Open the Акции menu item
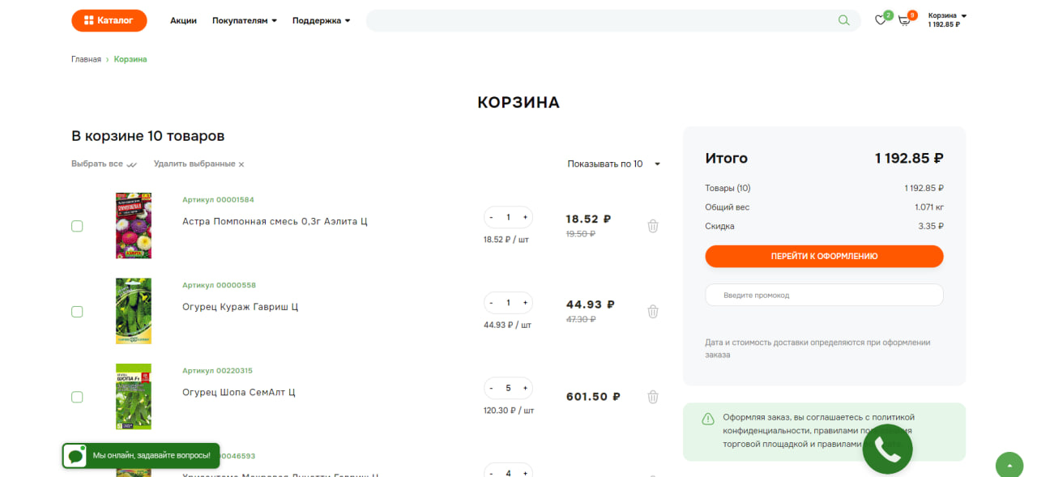The image size is (1037, 477). tap(183, 20)
